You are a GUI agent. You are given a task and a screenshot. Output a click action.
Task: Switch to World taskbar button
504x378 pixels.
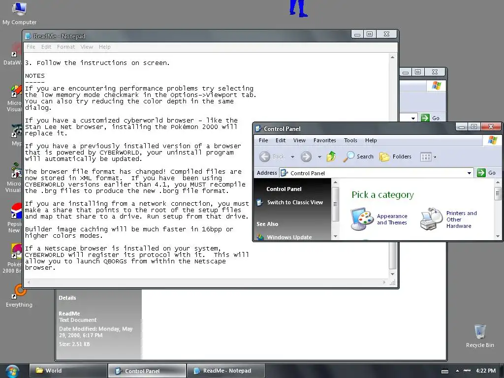pos(68,371)
